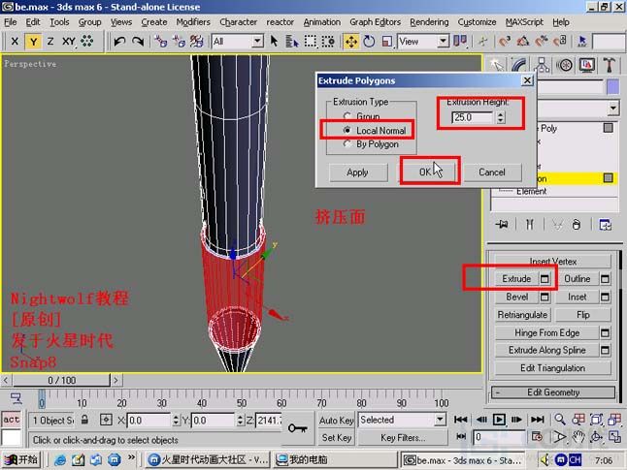This screenshot has height=470, width=627.
Task: Click Play Animation button
Action: tap(499, 420)
